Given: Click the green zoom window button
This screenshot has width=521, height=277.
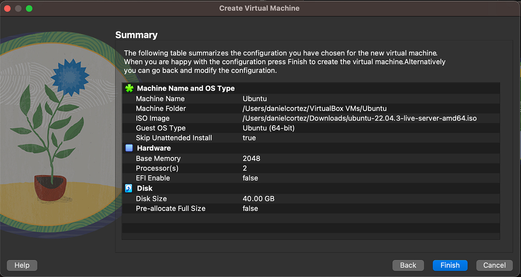Looking at the screenshot, I should coord(29,8).
